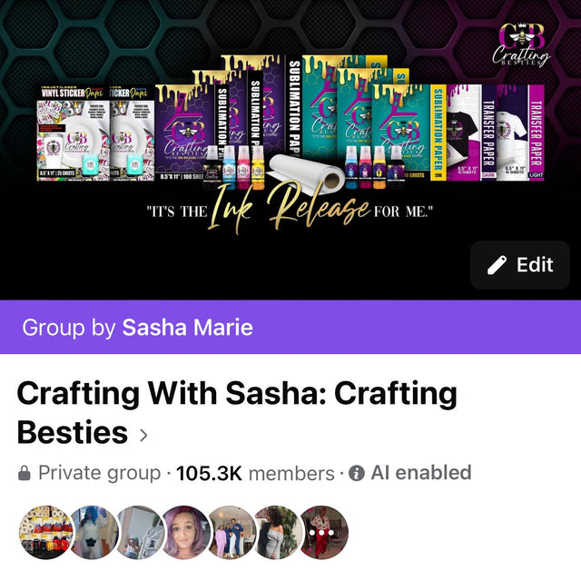This screenshot has height=570, width=581.
Task: Expand group details chevron beside Besties
Action: pos(143,435)
